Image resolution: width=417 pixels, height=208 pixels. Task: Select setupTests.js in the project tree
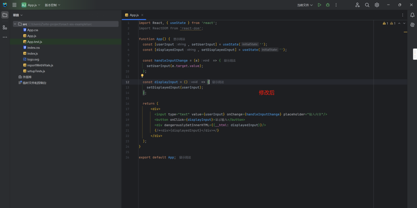tap(36, 71)
